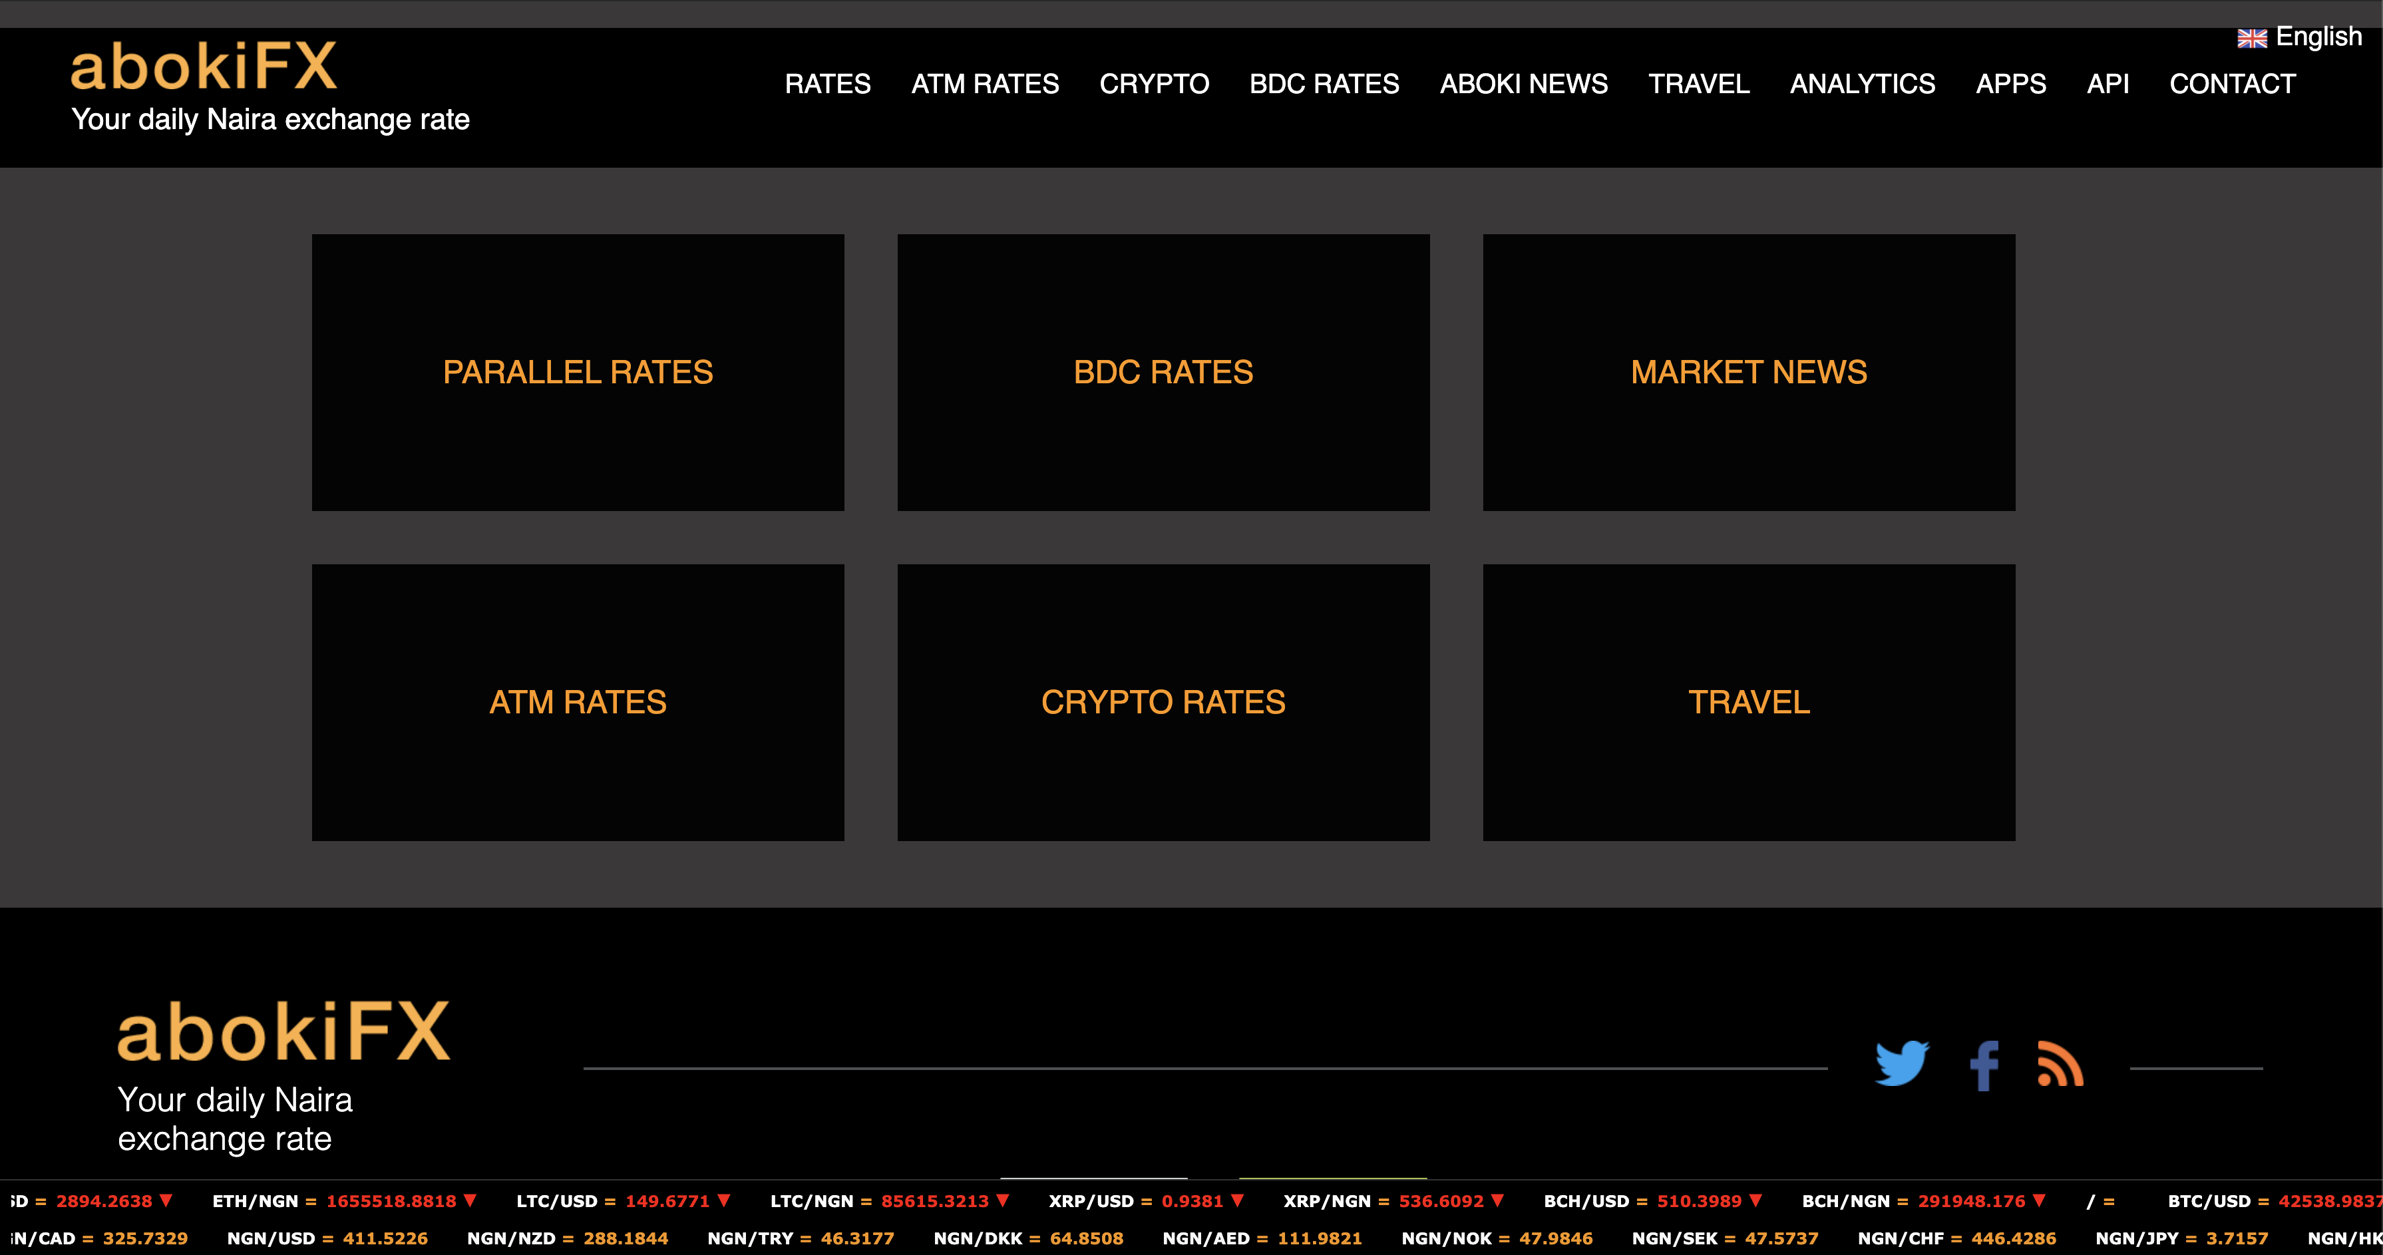Click the abokiFX footer logo
The width and height of the screenshot is (2383, 1255).
283,1032
